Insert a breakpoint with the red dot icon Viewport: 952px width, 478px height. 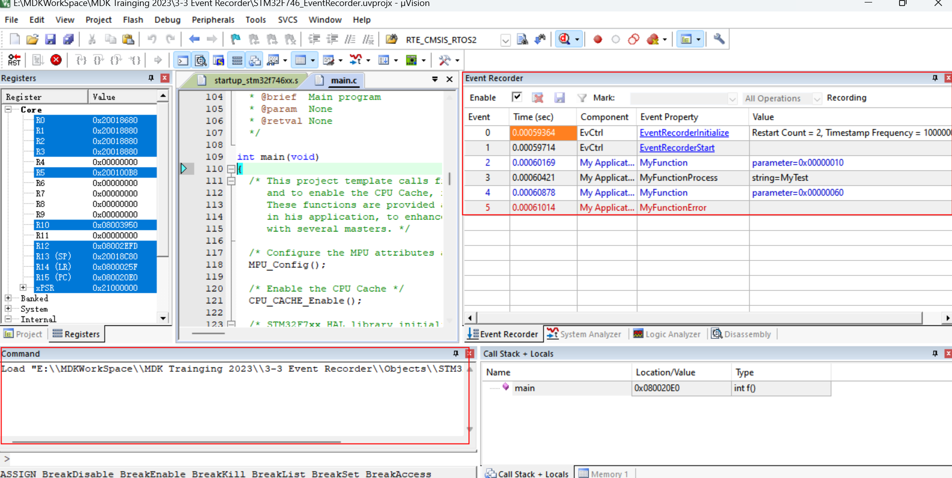tap(598, 39)
